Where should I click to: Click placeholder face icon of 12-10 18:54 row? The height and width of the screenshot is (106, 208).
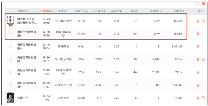10,46
